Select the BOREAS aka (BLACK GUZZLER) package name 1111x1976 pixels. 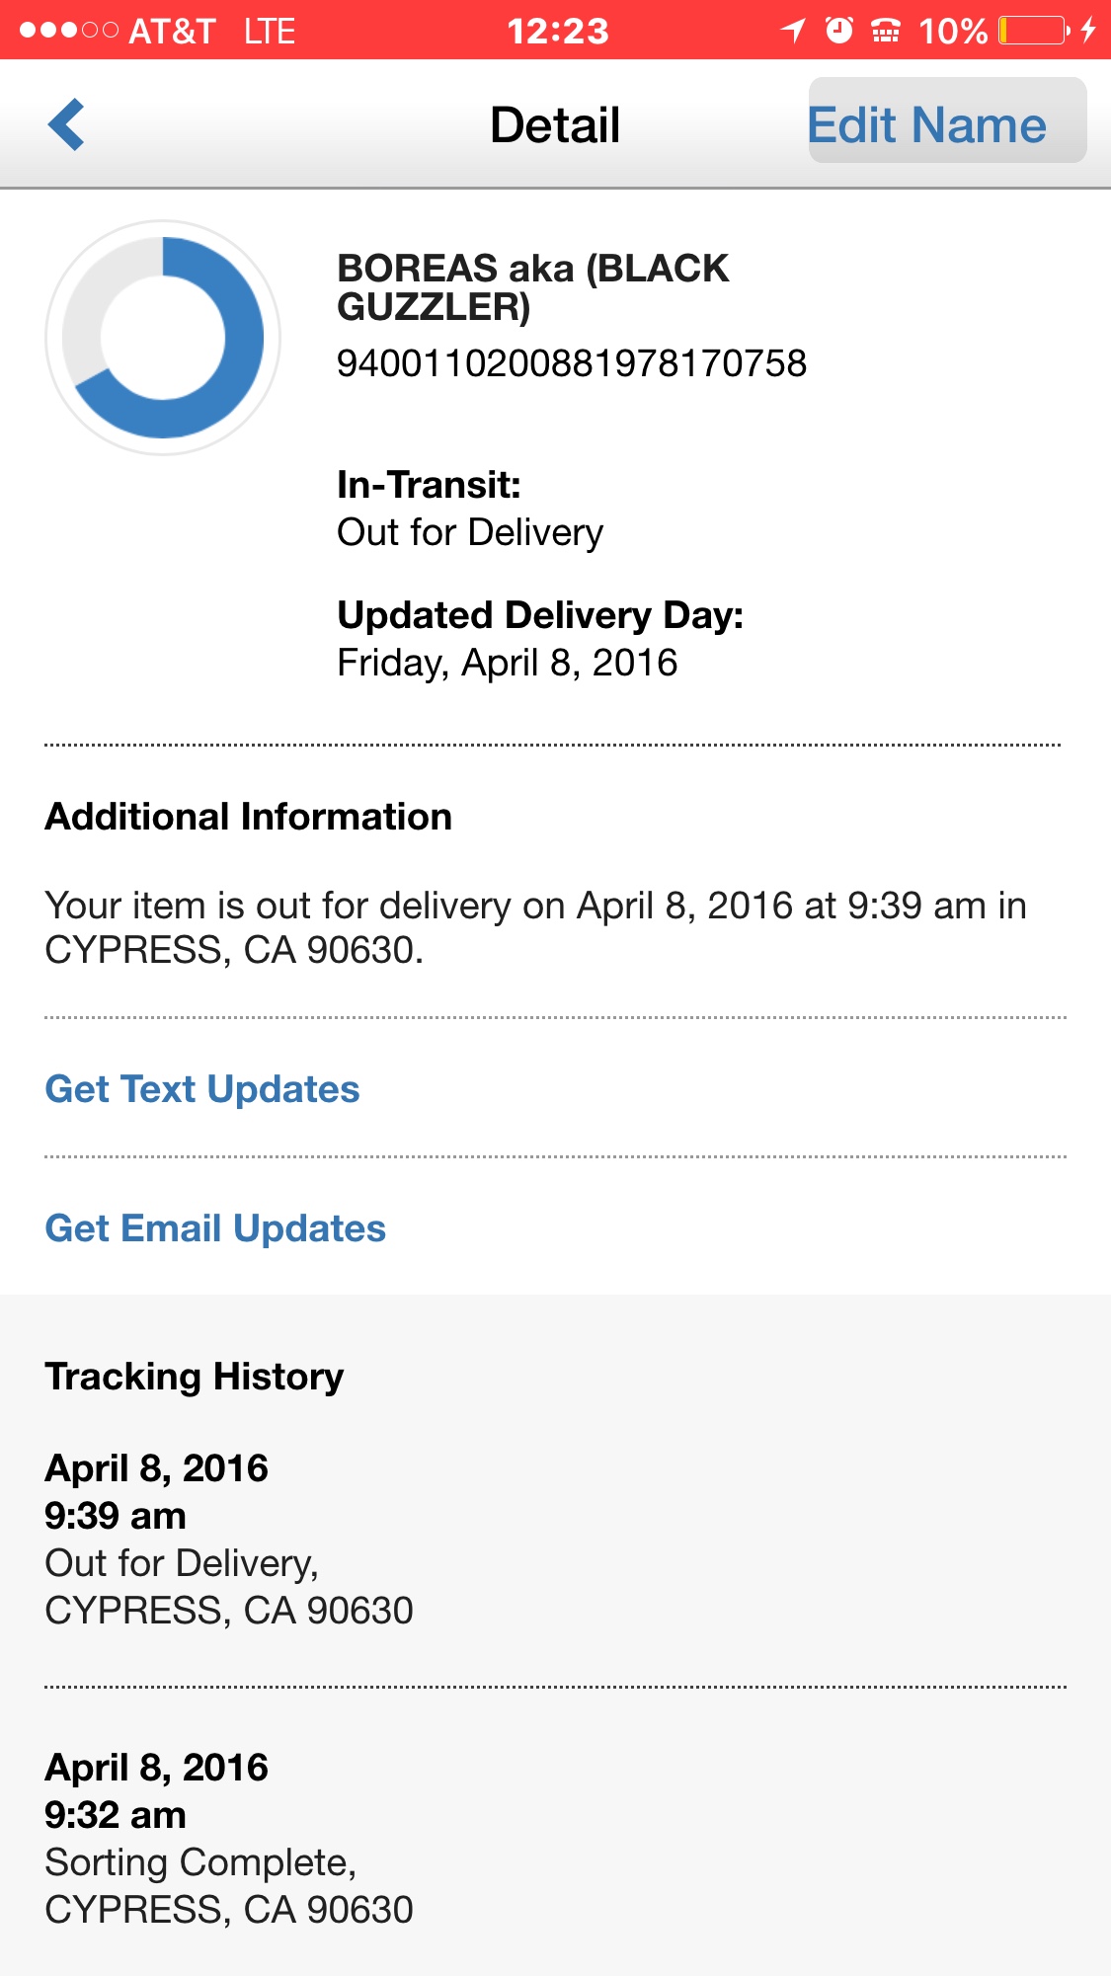[x=532, y=287]
